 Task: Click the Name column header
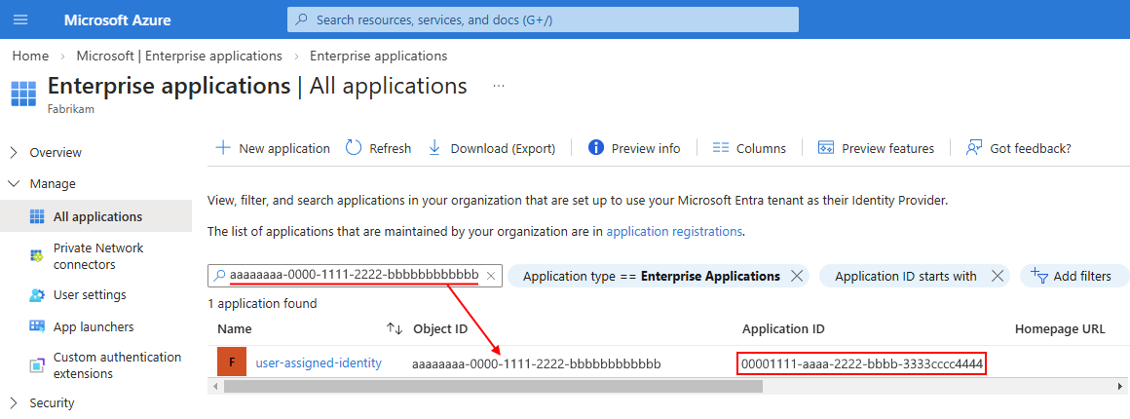coord(235,328)
